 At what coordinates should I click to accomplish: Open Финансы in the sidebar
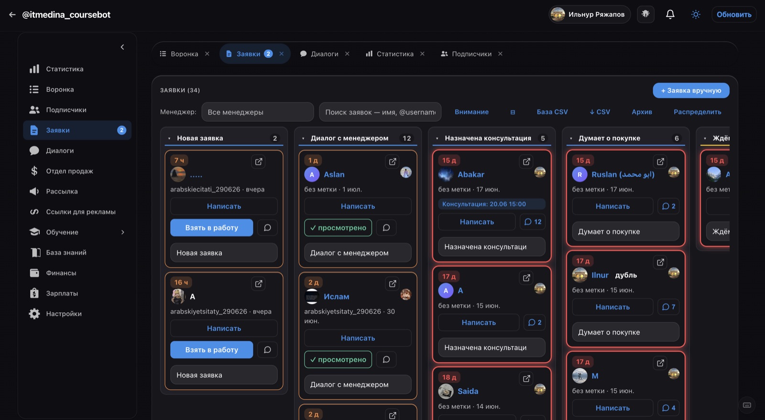[x=77, y=273]
